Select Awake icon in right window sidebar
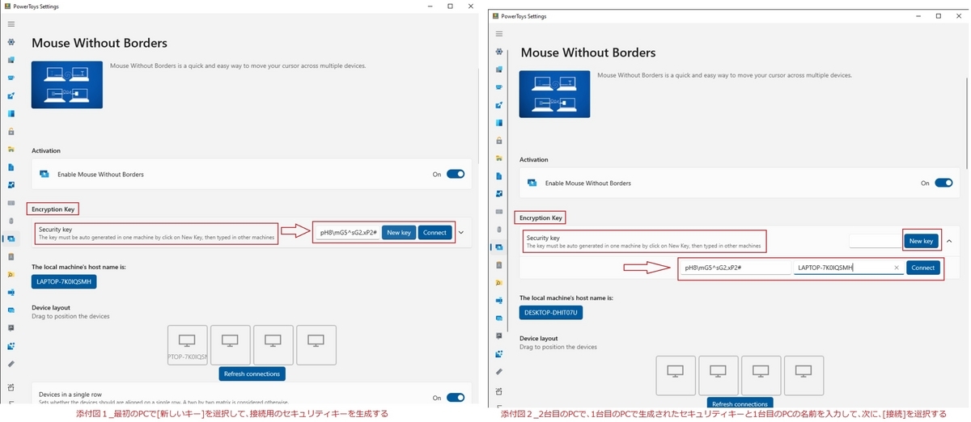Image resolution: width=971 pixels, height=422 pixels. click(x=498, y=87)
